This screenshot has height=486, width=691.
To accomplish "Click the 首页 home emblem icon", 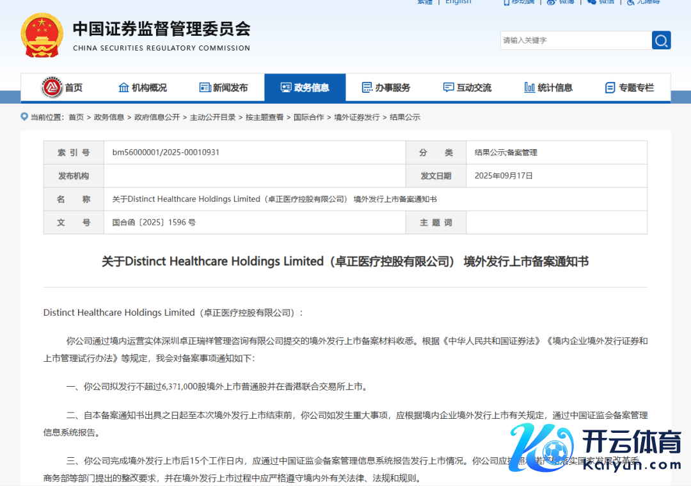I will 52,87.
